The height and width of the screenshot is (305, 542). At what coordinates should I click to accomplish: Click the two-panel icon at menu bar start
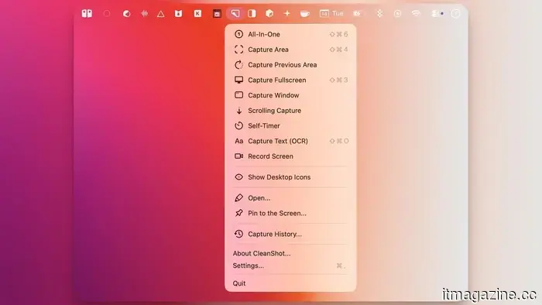pos(87,13)
